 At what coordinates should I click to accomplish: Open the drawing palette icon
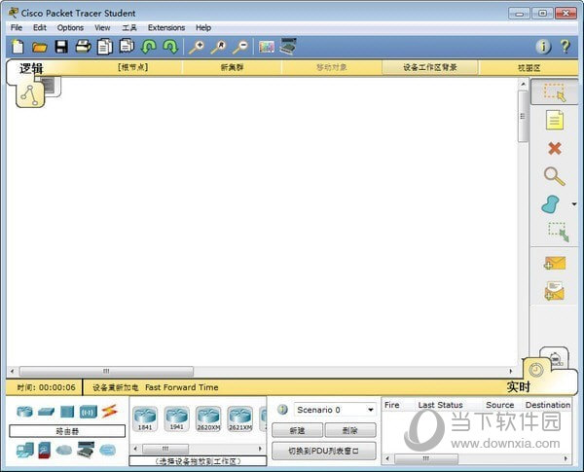click(x=267, y=46)
